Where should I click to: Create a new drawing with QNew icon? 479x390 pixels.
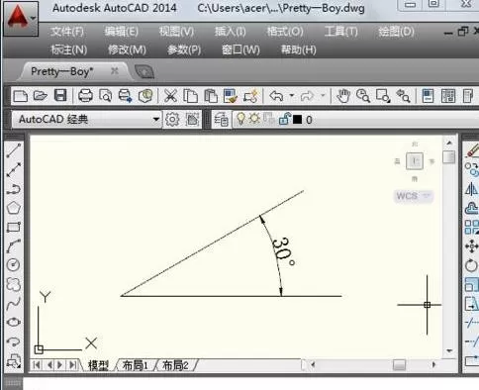(x=20, y=96)
